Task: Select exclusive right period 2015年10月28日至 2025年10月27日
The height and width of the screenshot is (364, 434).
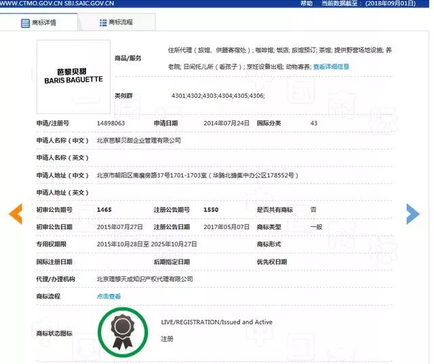Action: 146,244
